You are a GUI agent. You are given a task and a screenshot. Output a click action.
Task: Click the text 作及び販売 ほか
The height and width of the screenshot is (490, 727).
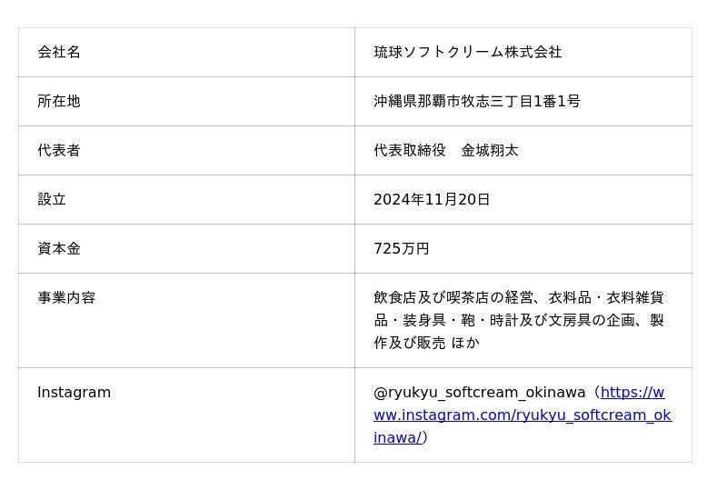click(x=426, y=343)
